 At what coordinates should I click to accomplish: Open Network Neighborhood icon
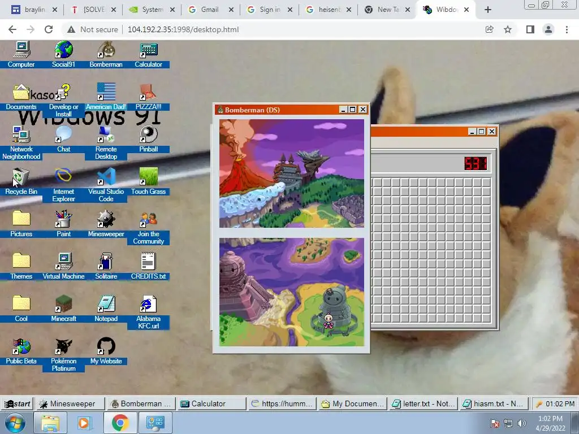(21, 143)
